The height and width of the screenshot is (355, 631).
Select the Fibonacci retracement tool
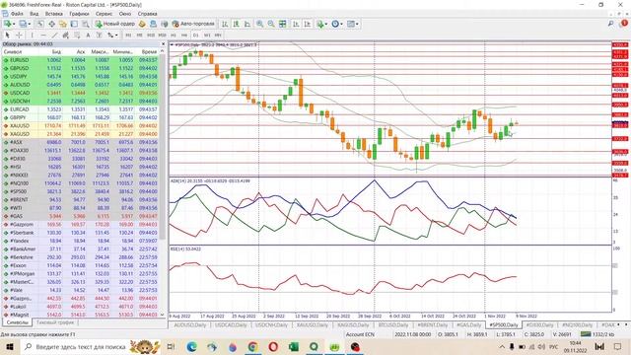tap(77, 35)
